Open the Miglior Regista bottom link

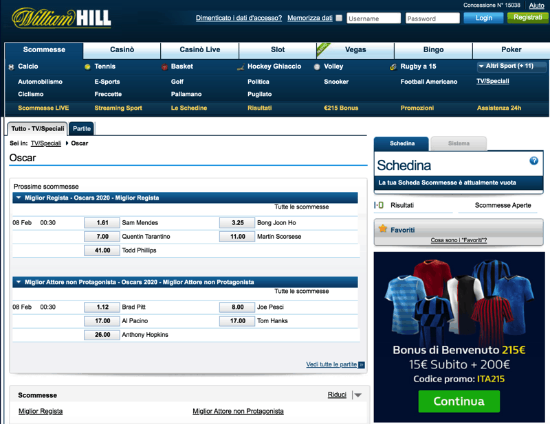(41, 411)
